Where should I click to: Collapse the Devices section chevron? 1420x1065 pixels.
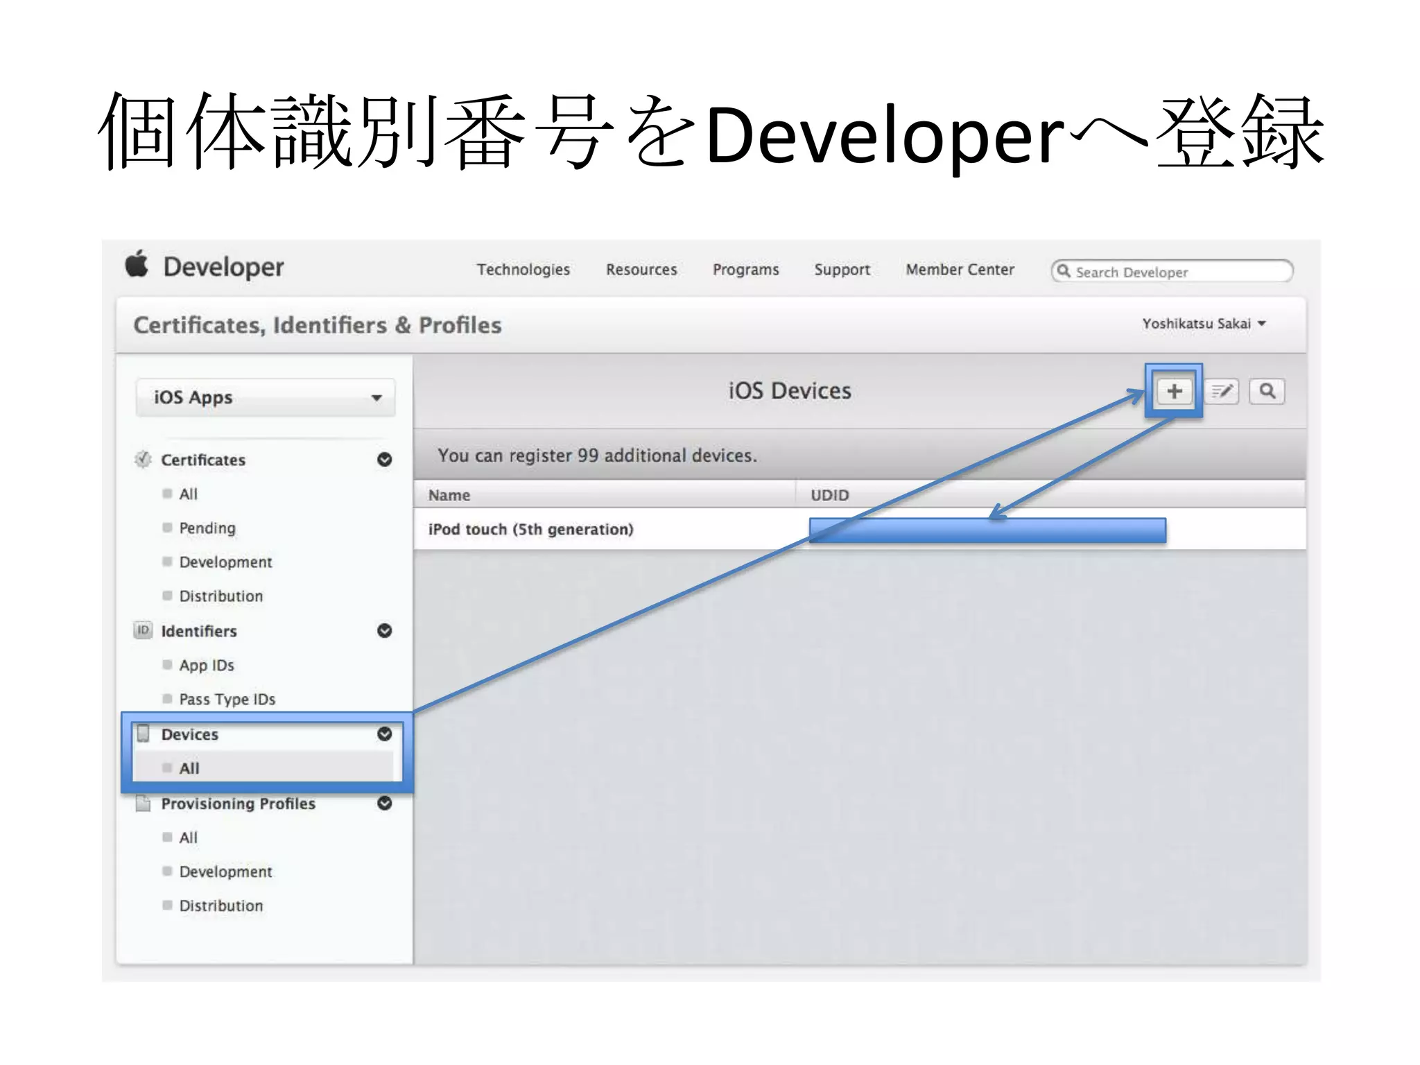(385, 734)
